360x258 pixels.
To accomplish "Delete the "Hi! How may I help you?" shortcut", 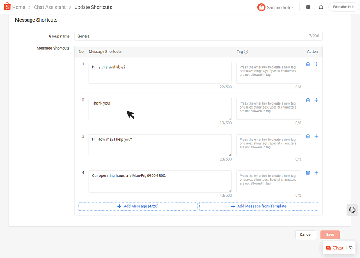I will 308,136.
